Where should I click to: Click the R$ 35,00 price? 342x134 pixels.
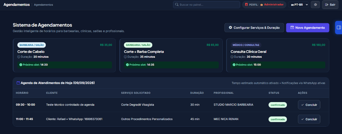tap(106, 45)
